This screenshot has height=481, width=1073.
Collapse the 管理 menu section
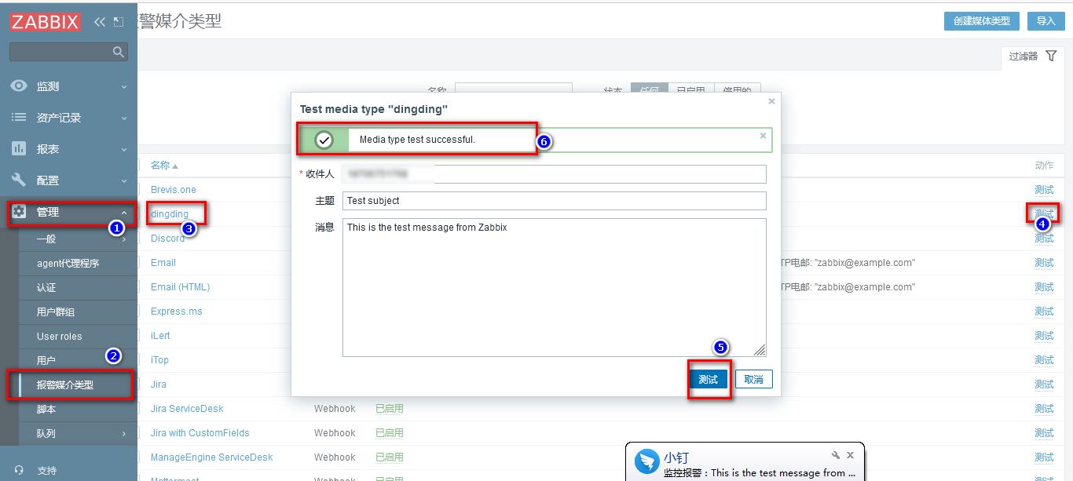pyautogui.click(x=68, y=212)
